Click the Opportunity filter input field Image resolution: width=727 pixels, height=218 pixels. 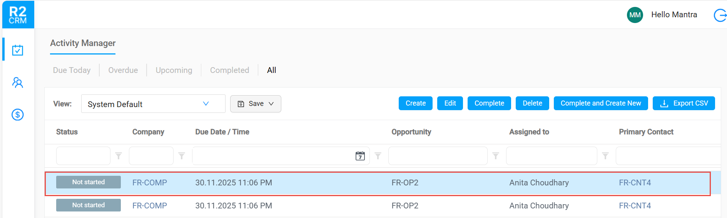(438, 156)
